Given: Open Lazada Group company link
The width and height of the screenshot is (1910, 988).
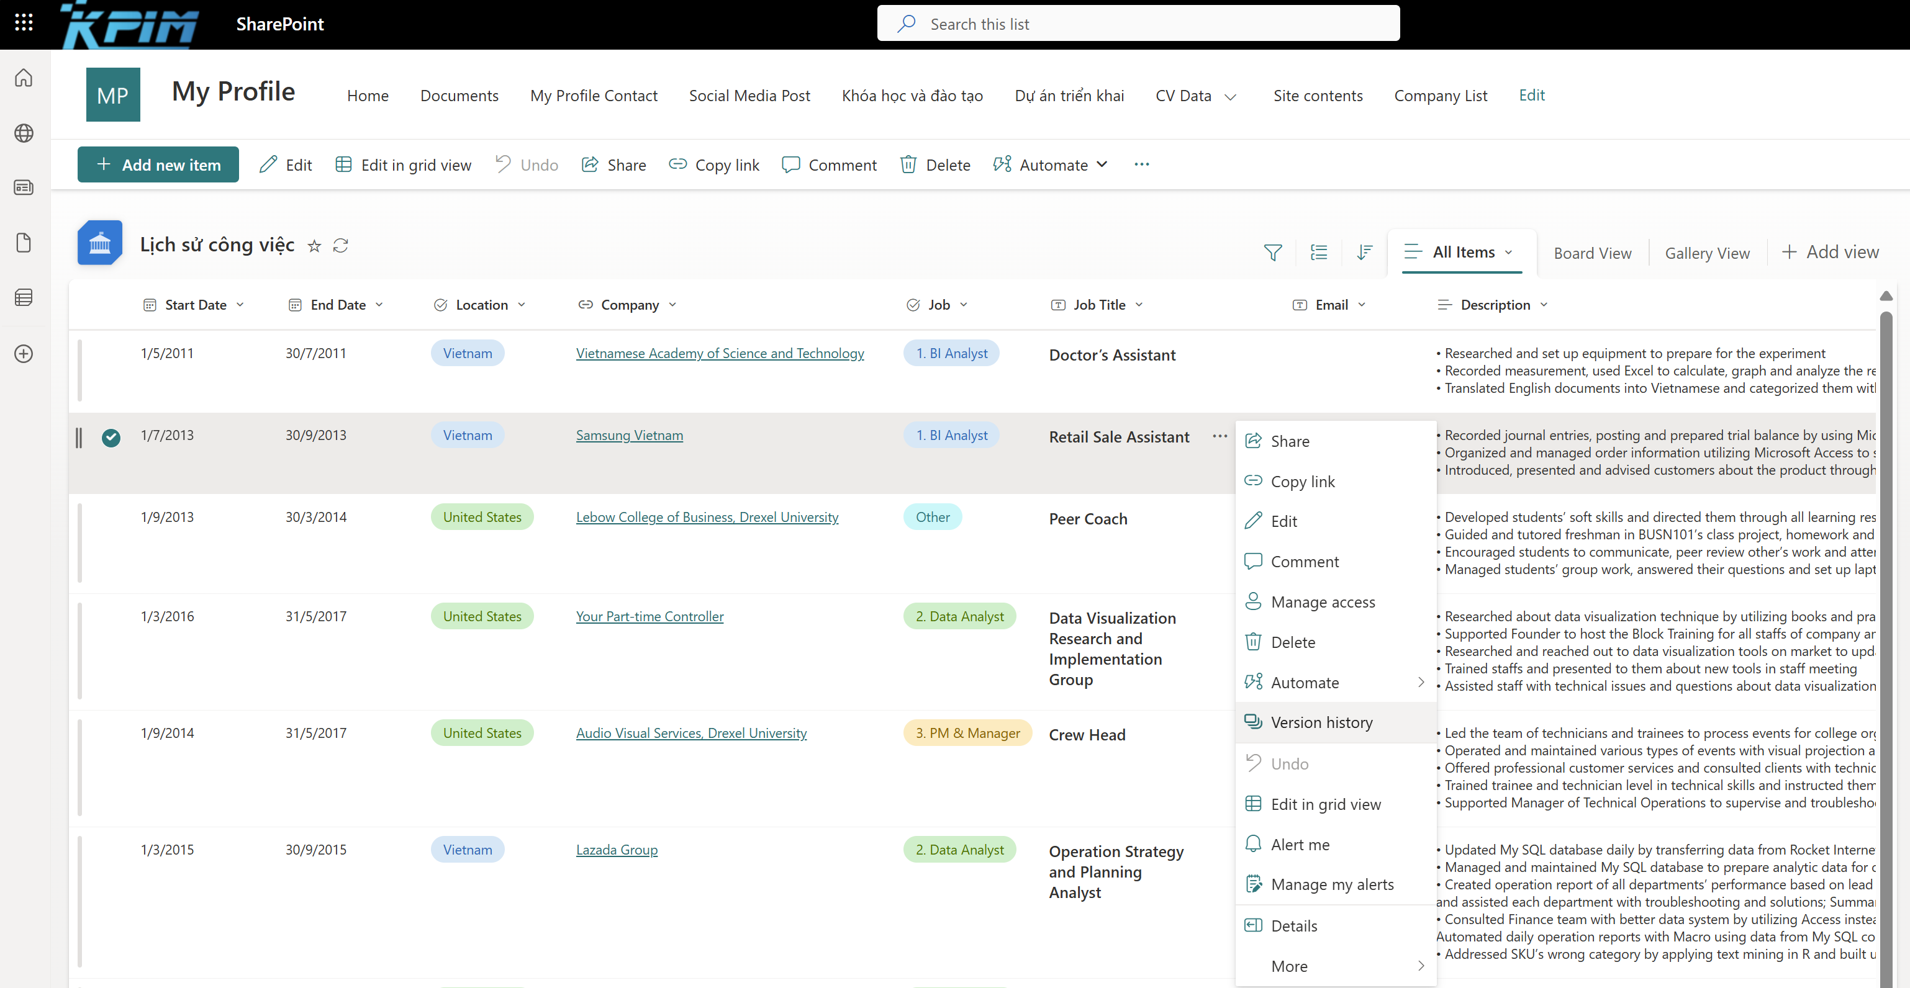Looking at the screenshot, I should point(616,850).
